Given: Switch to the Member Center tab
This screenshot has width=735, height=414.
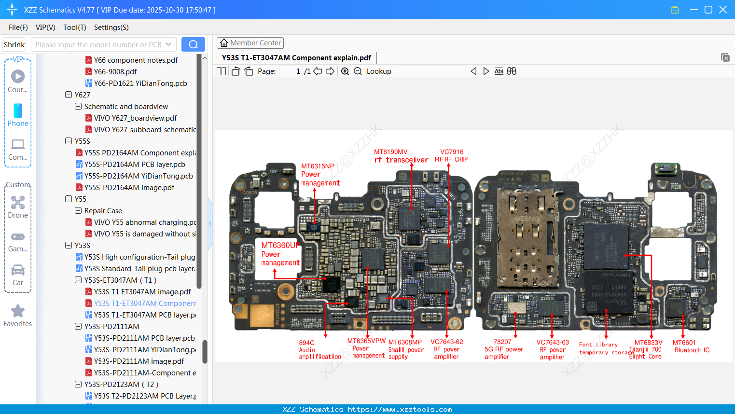Looking at the screenshot, I should pyautogui.click(x=250, y=42).
